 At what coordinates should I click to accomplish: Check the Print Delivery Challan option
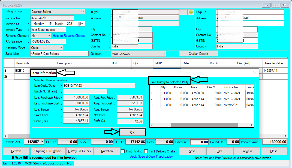coord(146,151)
